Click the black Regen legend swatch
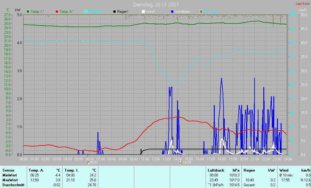311x188 pixels. coord(114,12)
